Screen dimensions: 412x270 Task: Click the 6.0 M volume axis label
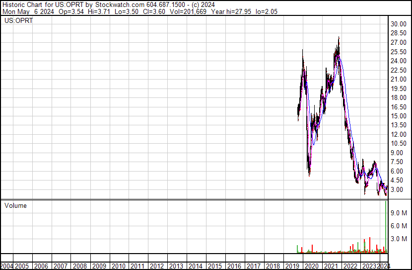pyautogui.click(x=399, y=226)
